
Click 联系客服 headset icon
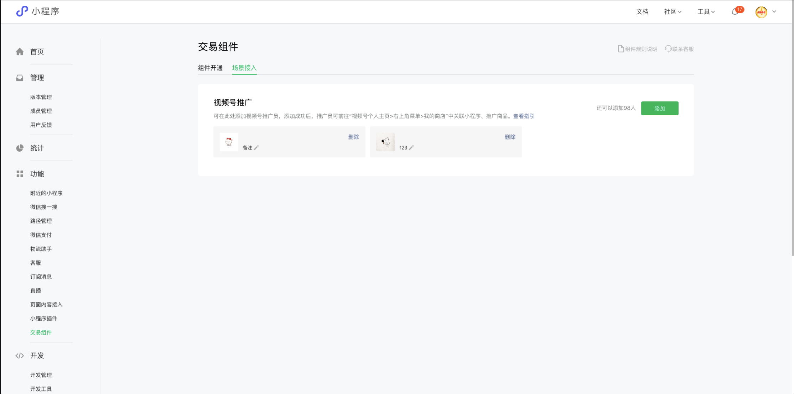pyautogui.click(x=668, y=49)
